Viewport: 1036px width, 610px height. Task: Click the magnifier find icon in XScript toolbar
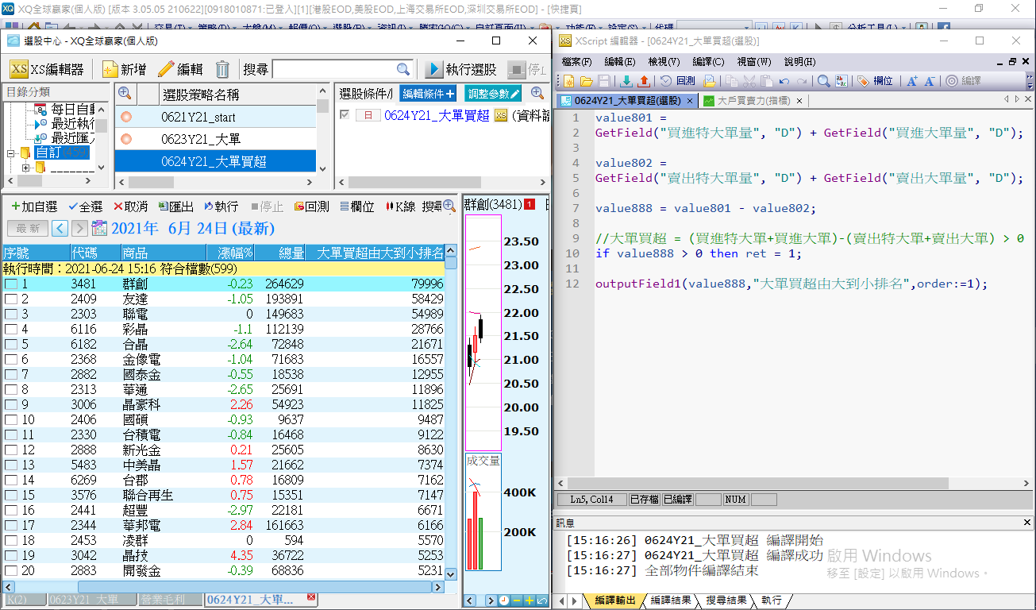[x=823, y=81]
